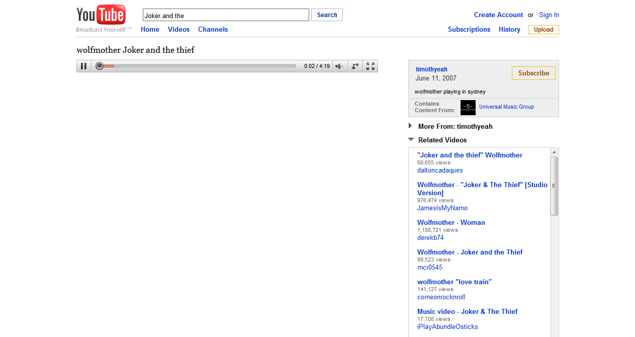Screen dimensions: 635x337
Task: Click the related videos scrollbar up arrow
Action: (x=554, y=152)
